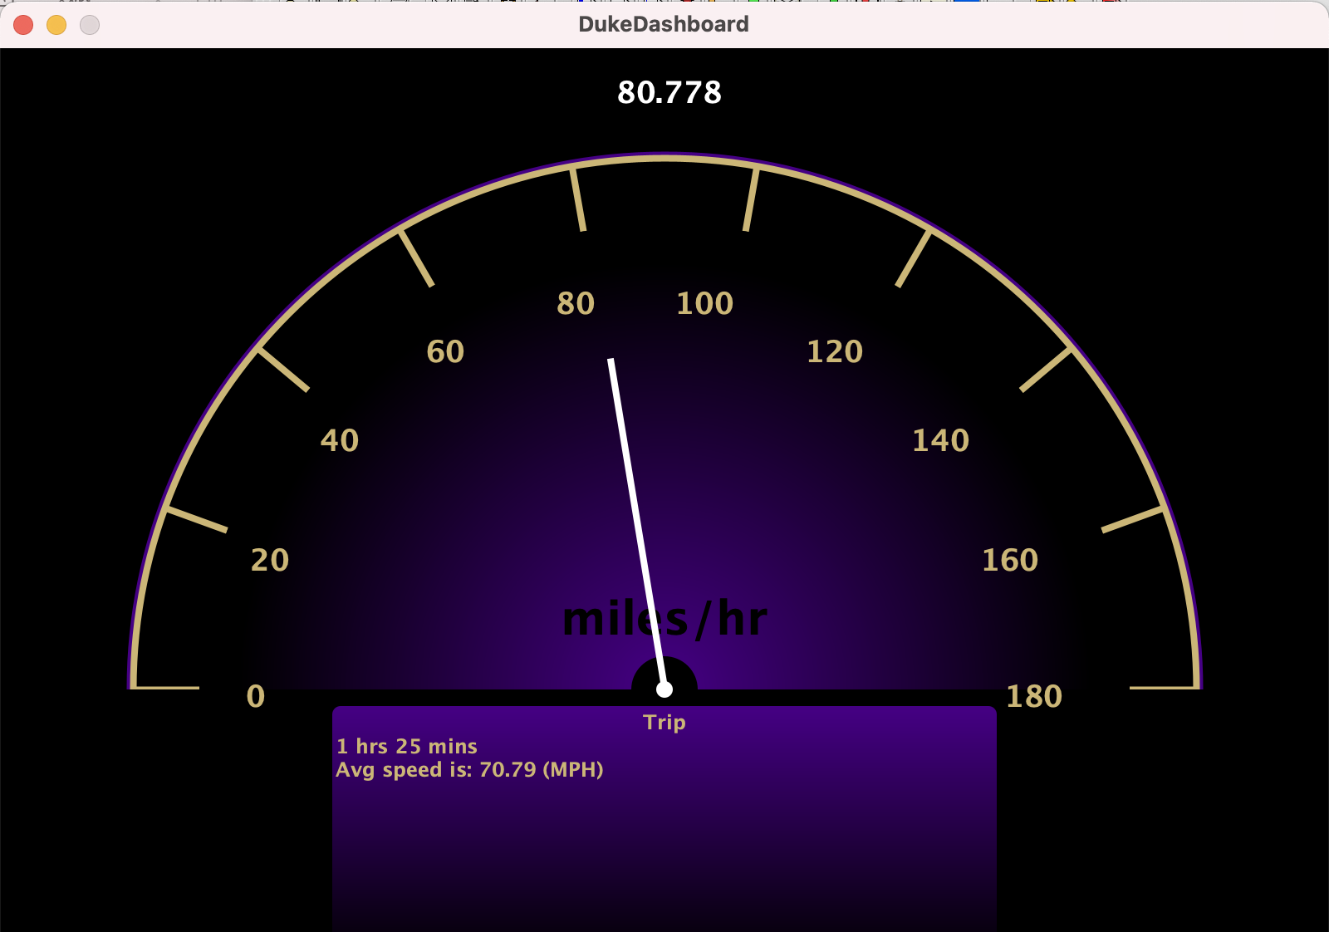Viewport: 1329px width, 932px height.
Task: Click the white speedometer needle
Action: pos(635,514)
